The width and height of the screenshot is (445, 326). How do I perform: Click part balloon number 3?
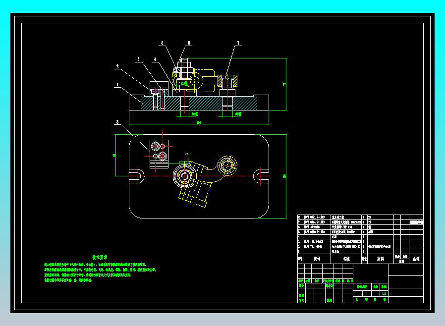coord(138,59)
